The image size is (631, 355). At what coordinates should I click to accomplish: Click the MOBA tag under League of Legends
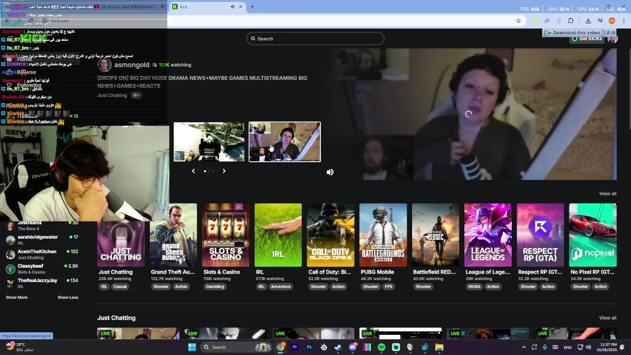(x=474, y=286)
